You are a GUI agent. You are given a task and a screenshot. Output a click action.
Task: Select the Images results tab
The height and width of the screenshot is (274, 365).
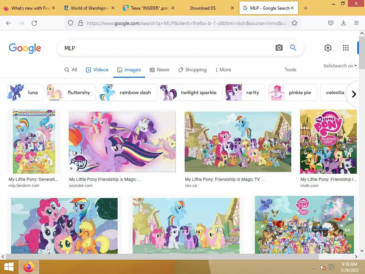(x=129, y=70)
